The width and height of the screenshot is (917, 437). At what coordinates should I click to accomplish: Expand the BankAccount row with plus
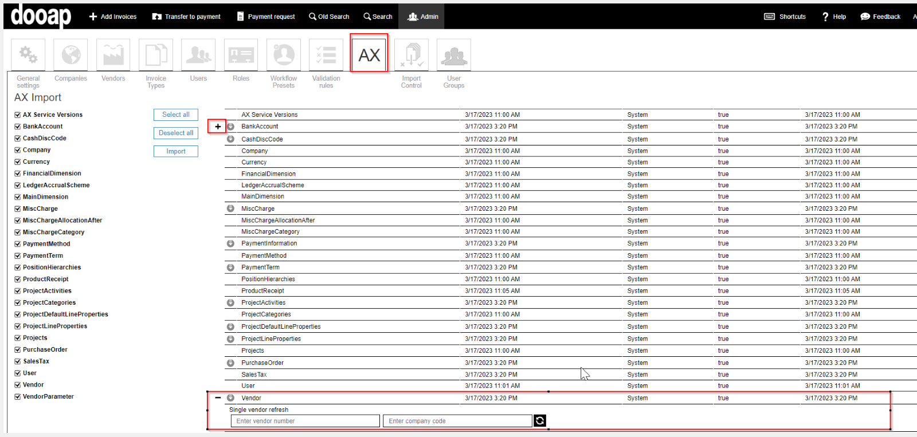[x=217, y=127]
